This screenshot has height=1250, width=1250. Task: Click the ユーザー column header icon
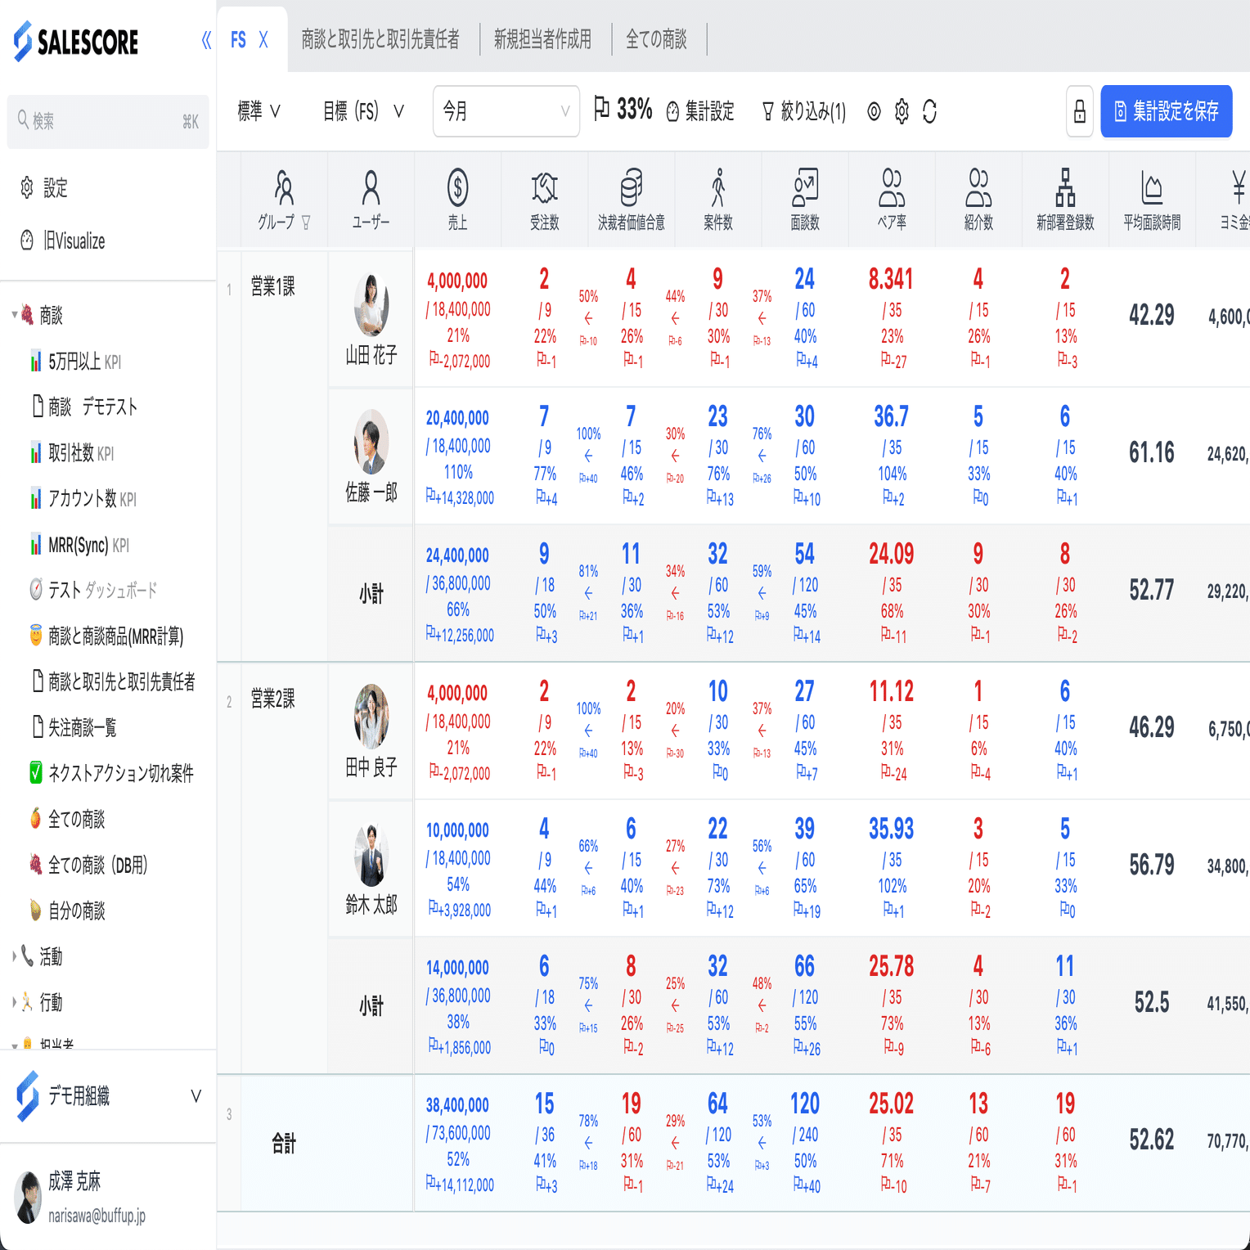(x=371, y=187)
